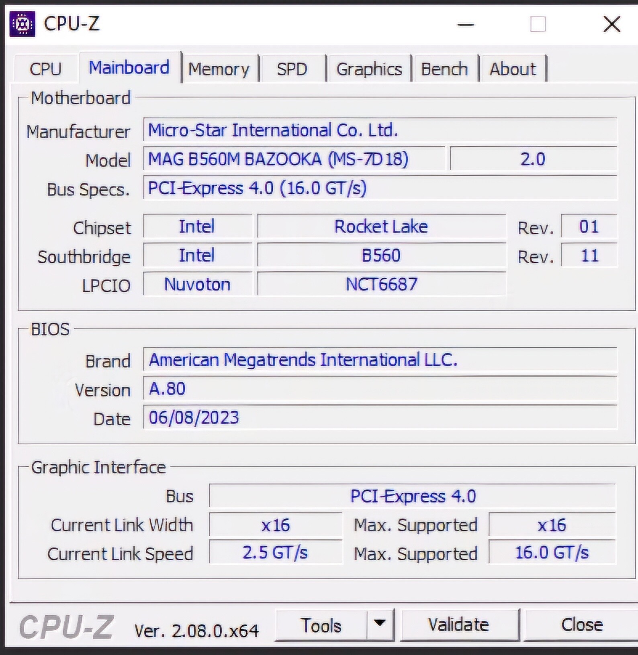Click the Chipset vendor Intel field
Viewport: 638px width, 655px height.
click(x=198, y=226)
